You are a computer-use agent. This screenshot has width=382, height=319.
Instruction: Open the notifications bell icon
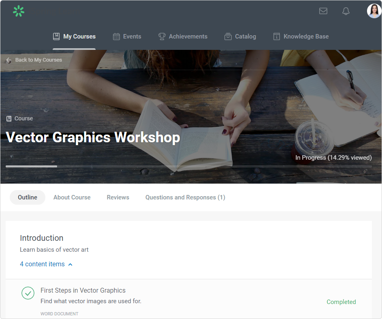[x=346, y=11]
